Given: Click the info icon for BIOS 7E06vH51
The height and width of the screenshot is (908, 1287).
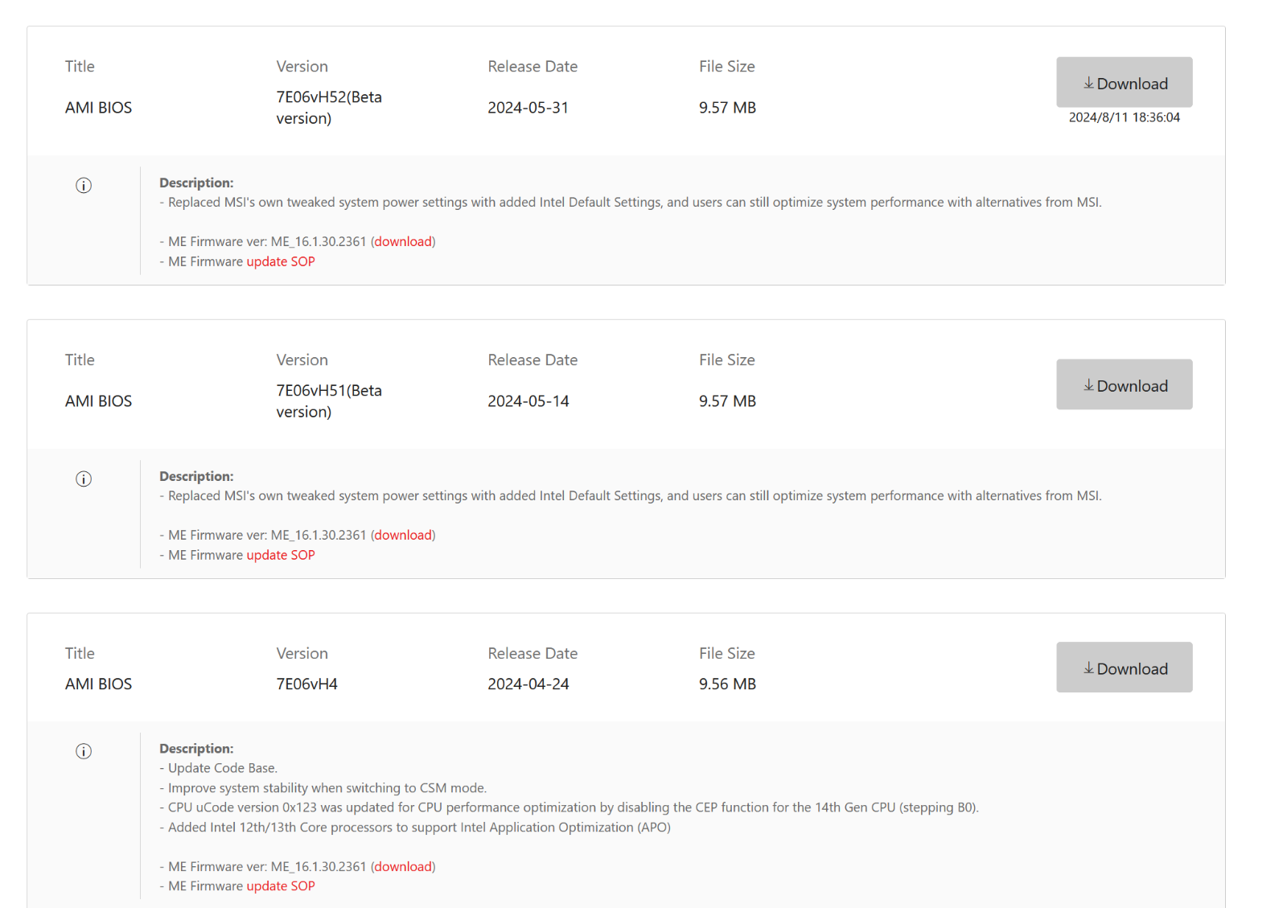Looking at the screenshot, I should click(x=84, y=479).
